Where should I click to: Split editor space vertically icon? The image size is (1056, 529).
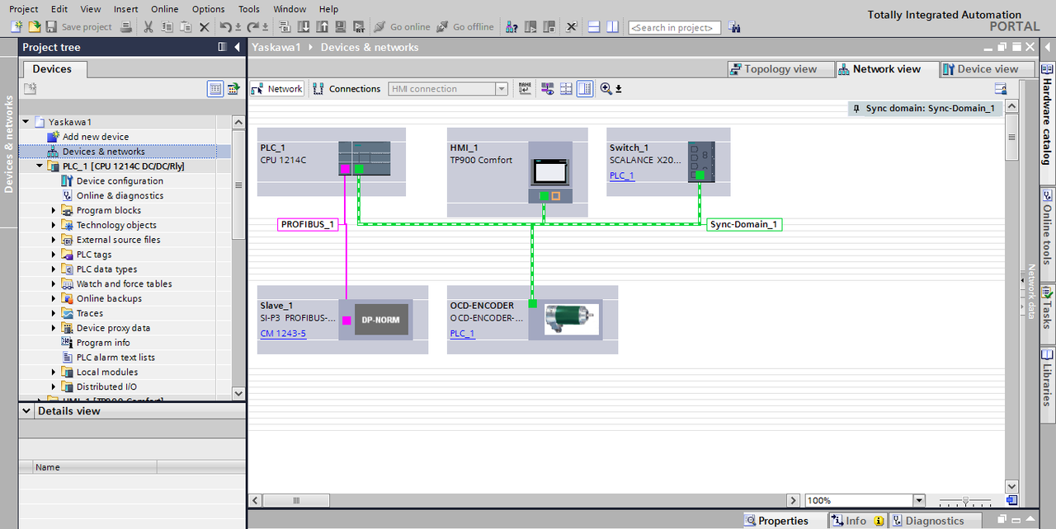coord(612,27)
